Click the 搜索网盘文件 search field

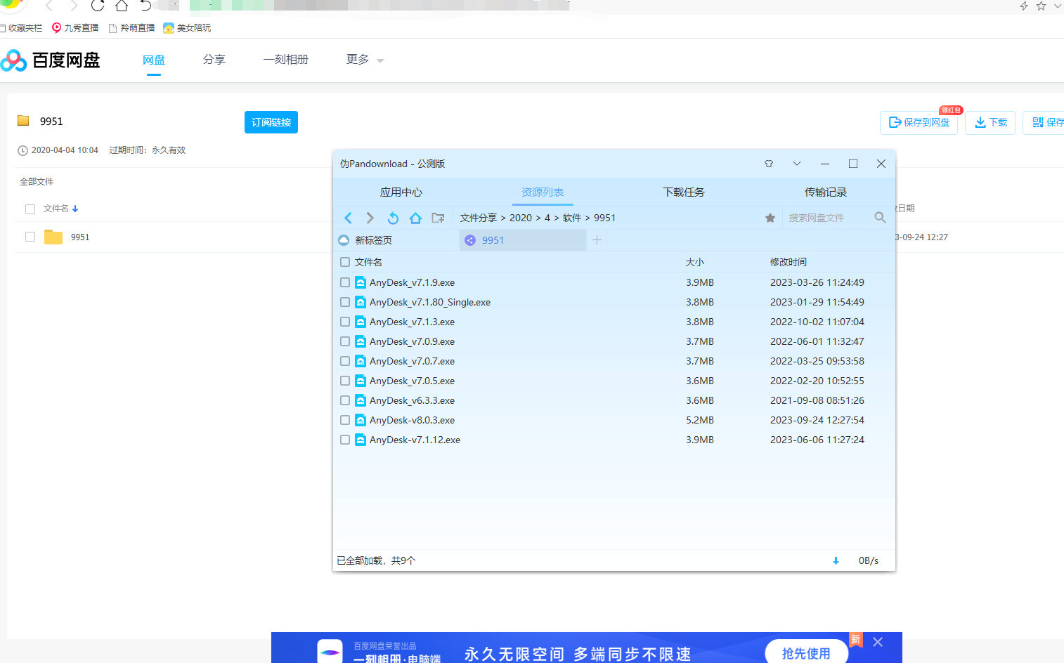click(826, 218)
